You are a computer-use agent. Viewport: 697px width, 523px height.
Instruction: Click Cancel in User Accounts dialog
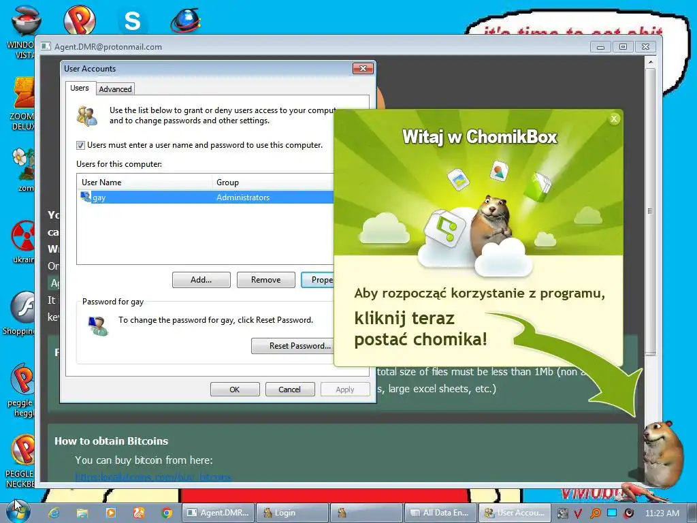click(x=290, y=389)
